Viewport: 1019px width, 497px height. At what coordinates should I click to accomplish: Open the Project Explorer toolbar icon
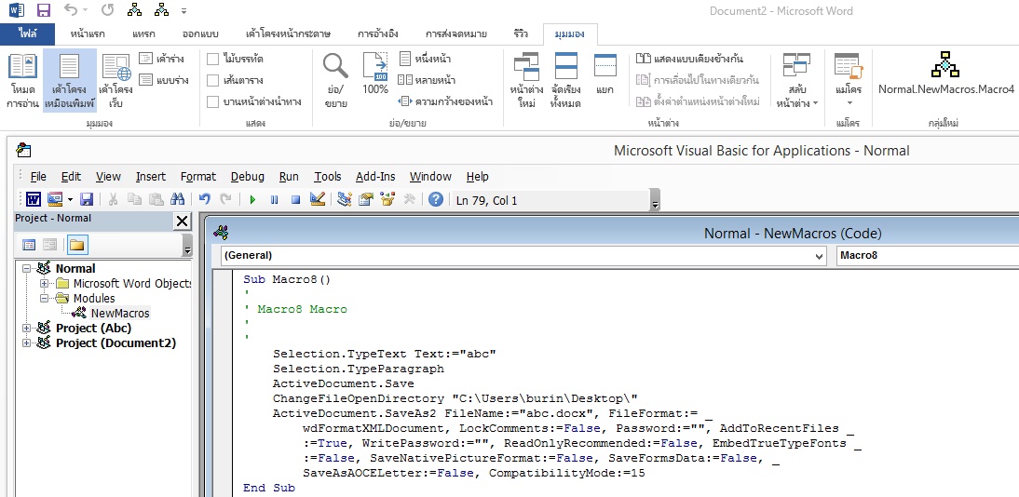point(345,199)
